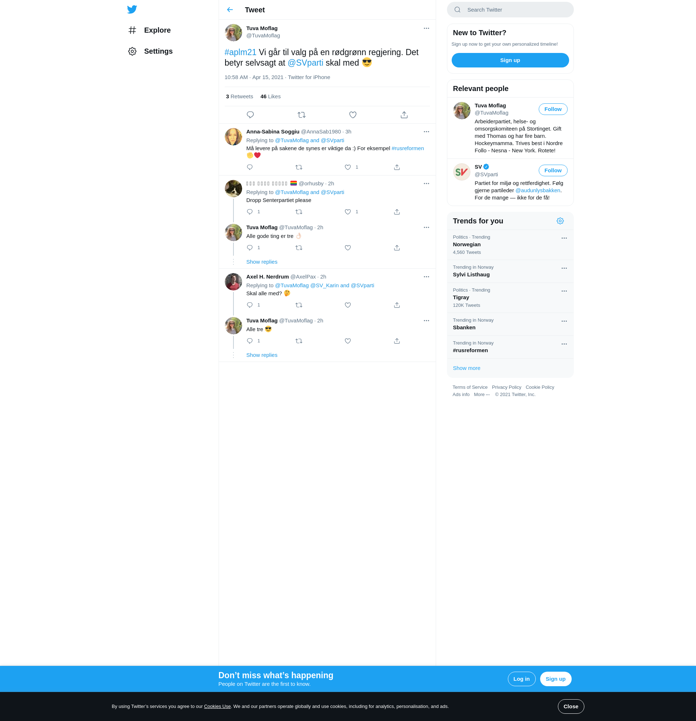Screen dimensions: 696x721
Task: Share 'Alle gode ting er tre' tweet
Action: tap(397, 248)
